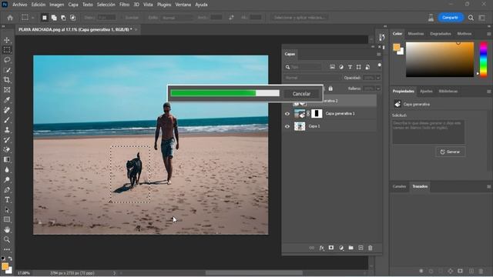The width and height of the screenshot is (493, 277).
Task: Select the Lasso tool
Action: [x=7, y=60]
